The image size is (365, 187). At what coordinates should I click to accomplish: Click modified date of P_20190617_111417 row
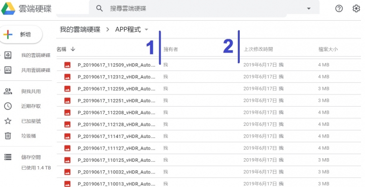pos(264,136)
